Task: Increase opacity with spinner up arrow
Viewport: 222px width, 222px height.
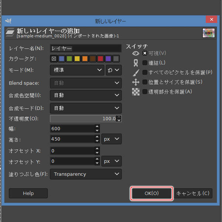Action: coord(119,117)
